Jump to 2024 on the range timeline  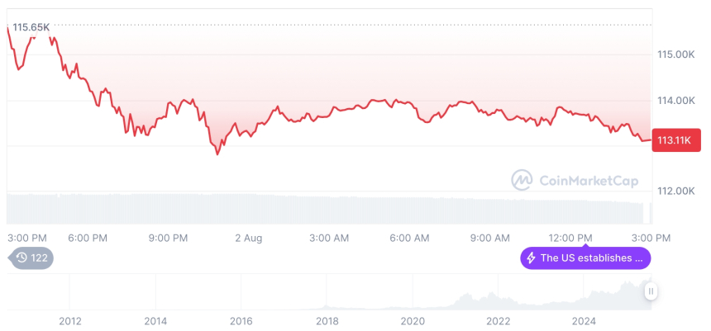(584, 321)
